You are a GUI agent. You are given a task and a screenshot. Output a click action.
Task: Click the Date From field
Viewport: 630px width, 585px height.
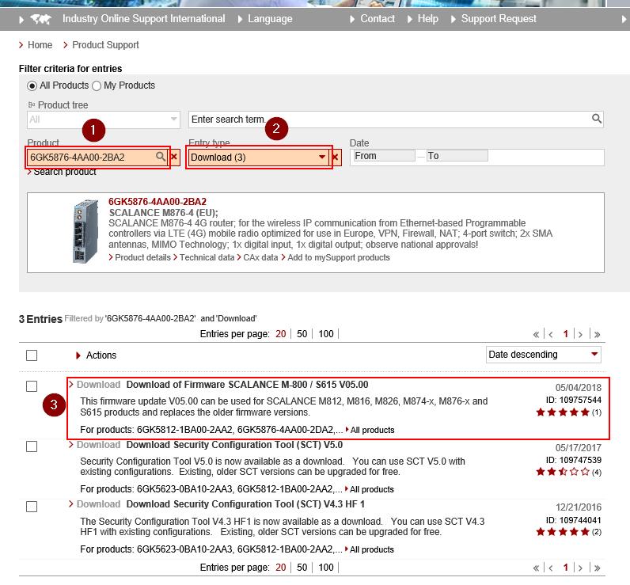[384, 156]
